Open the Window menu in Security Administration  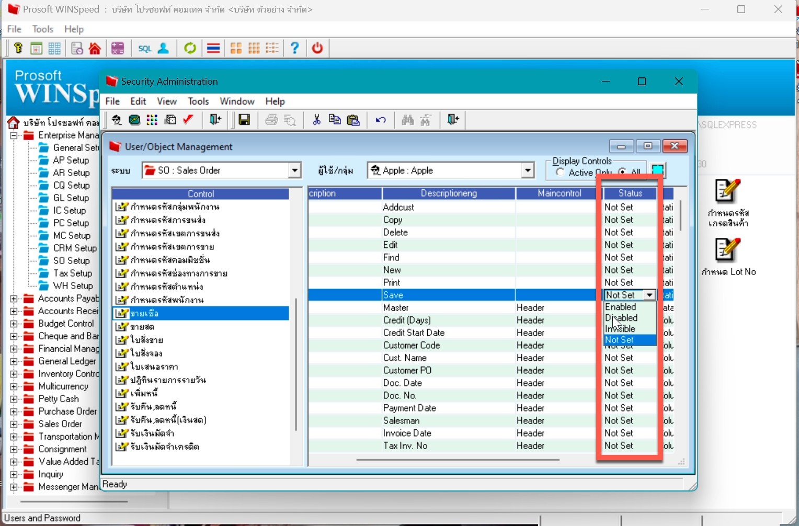[237, 101]
